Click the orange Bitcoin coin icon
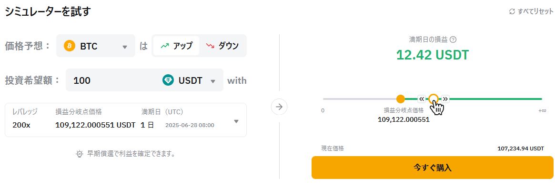 pos(70,46)
